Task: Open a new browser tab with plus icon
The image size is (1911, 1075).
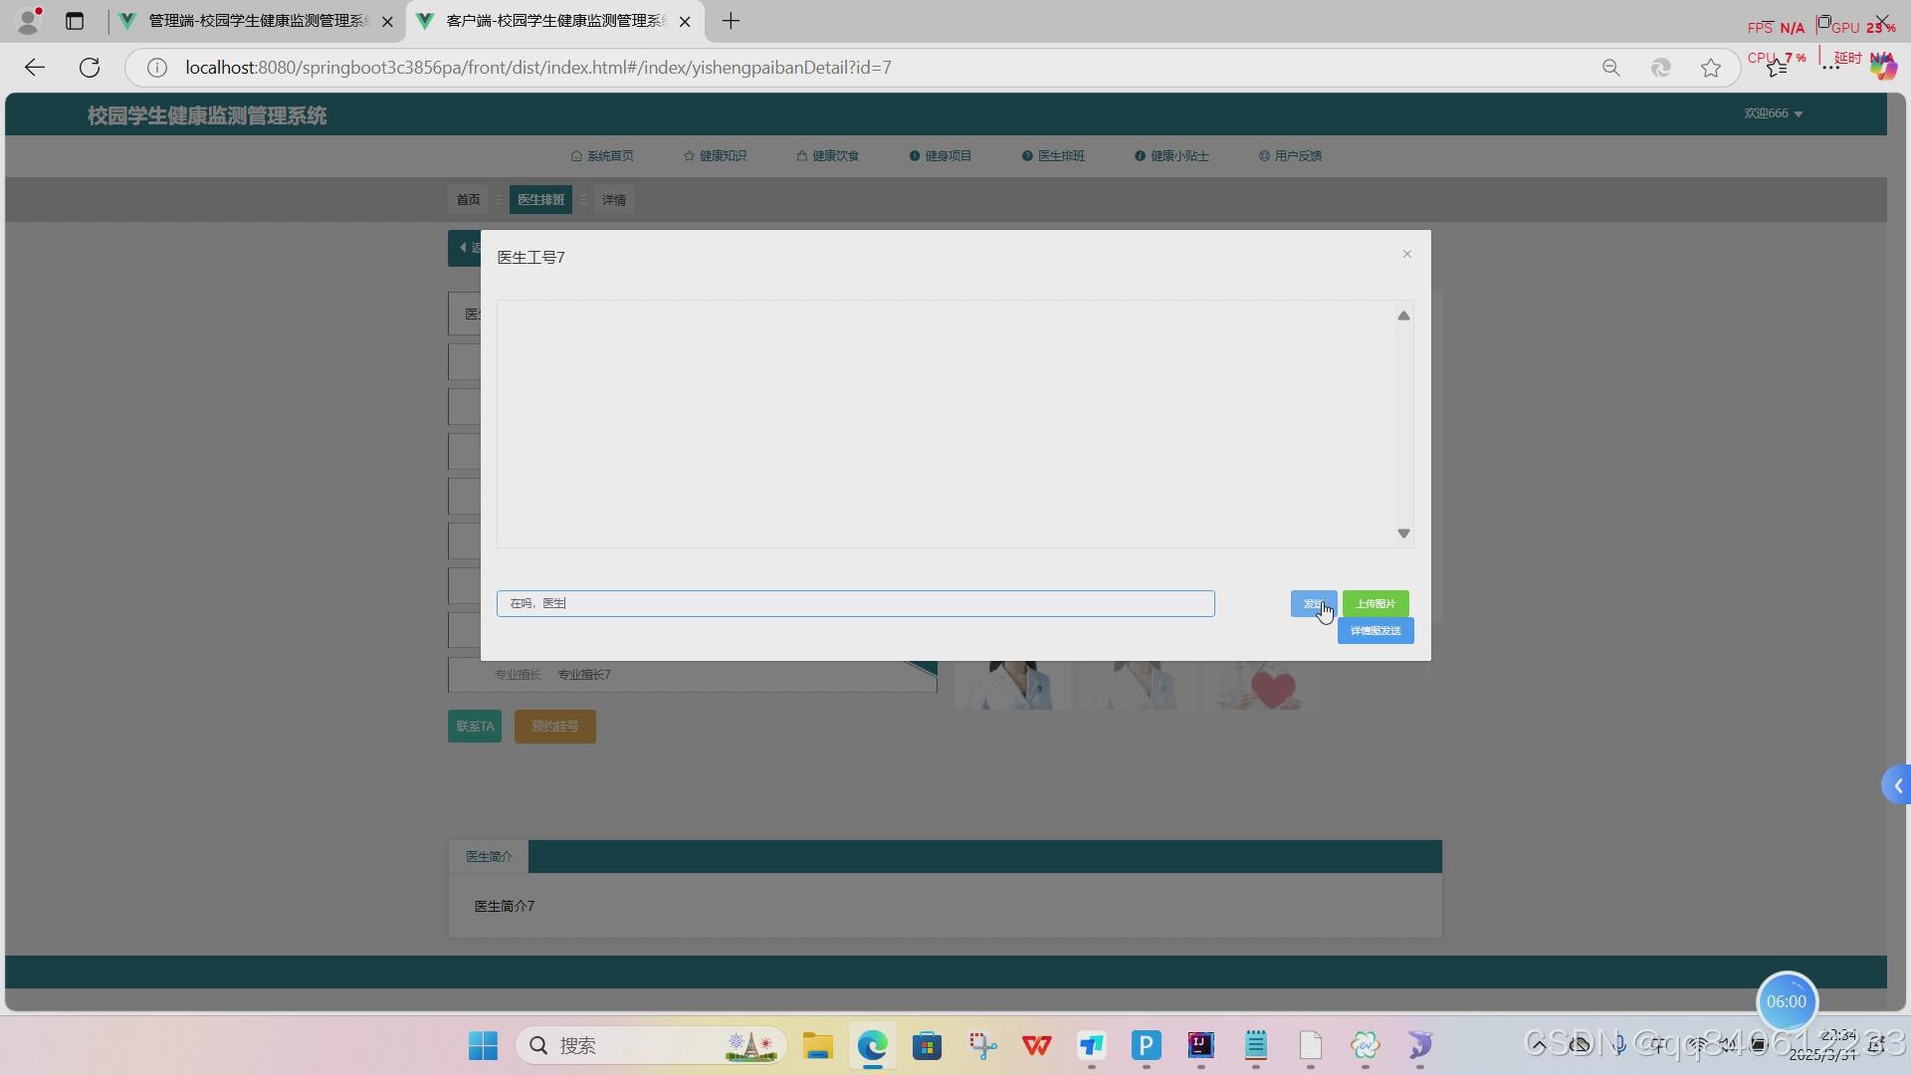Action: pos(731,21)
